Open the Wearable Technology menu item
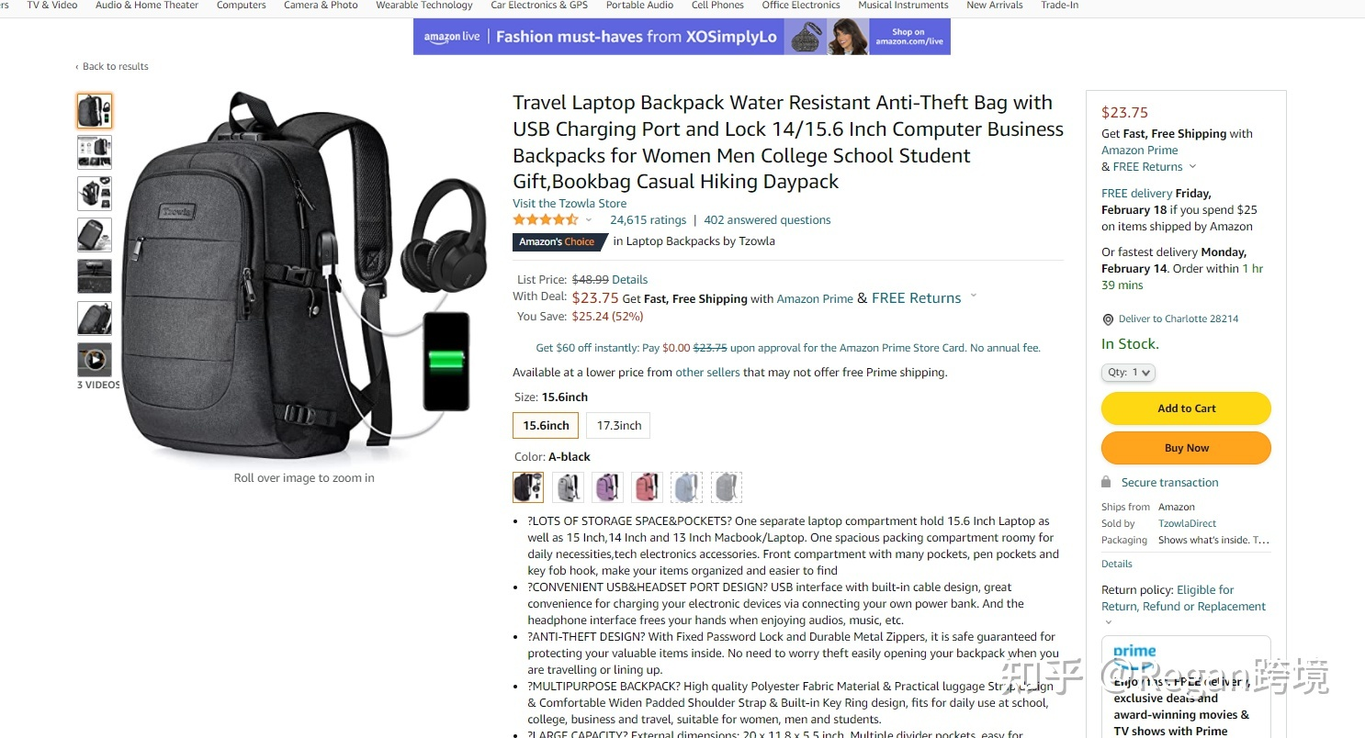 click(x=424, y=6)
